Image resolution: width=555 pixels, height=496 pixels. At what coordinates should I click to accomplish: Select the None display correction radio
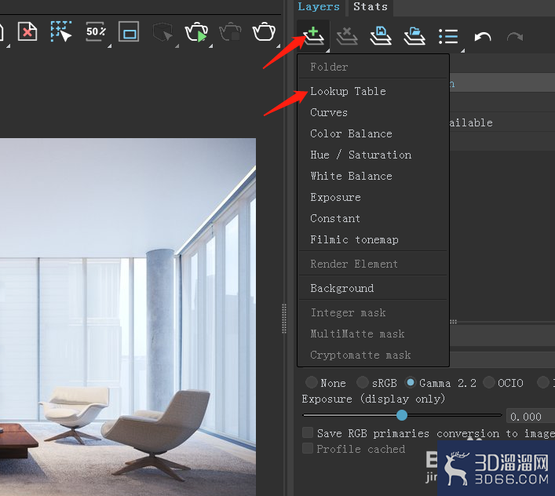click(x=312, y=382)
